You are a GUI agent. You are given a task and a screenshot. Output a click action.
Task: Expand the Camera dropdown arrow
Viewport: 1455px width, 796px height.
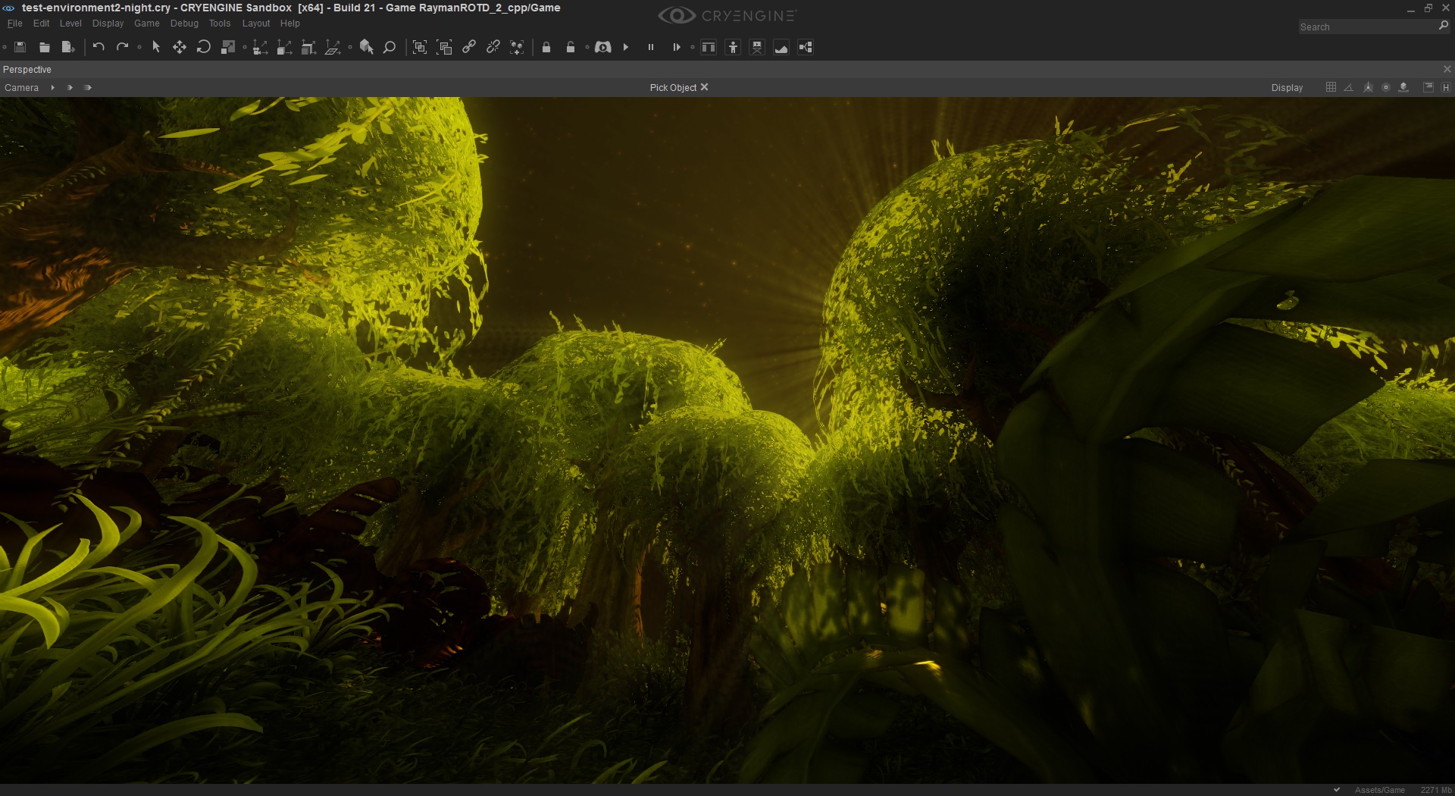click(x=52, y=88)
